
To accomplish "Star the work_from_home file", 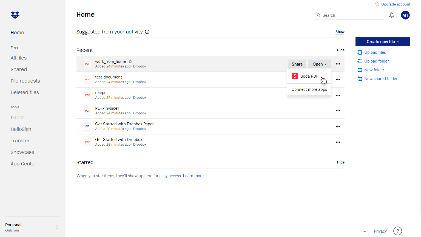I will pos(130,61).
